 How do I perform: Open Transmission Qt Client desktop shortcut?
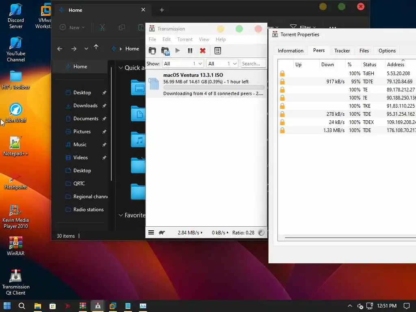point(16,282)
